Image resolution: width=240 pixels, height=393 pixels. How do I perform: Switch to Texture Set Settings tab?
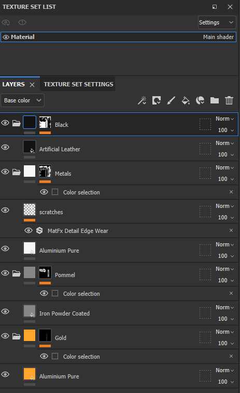coord(78,84)
